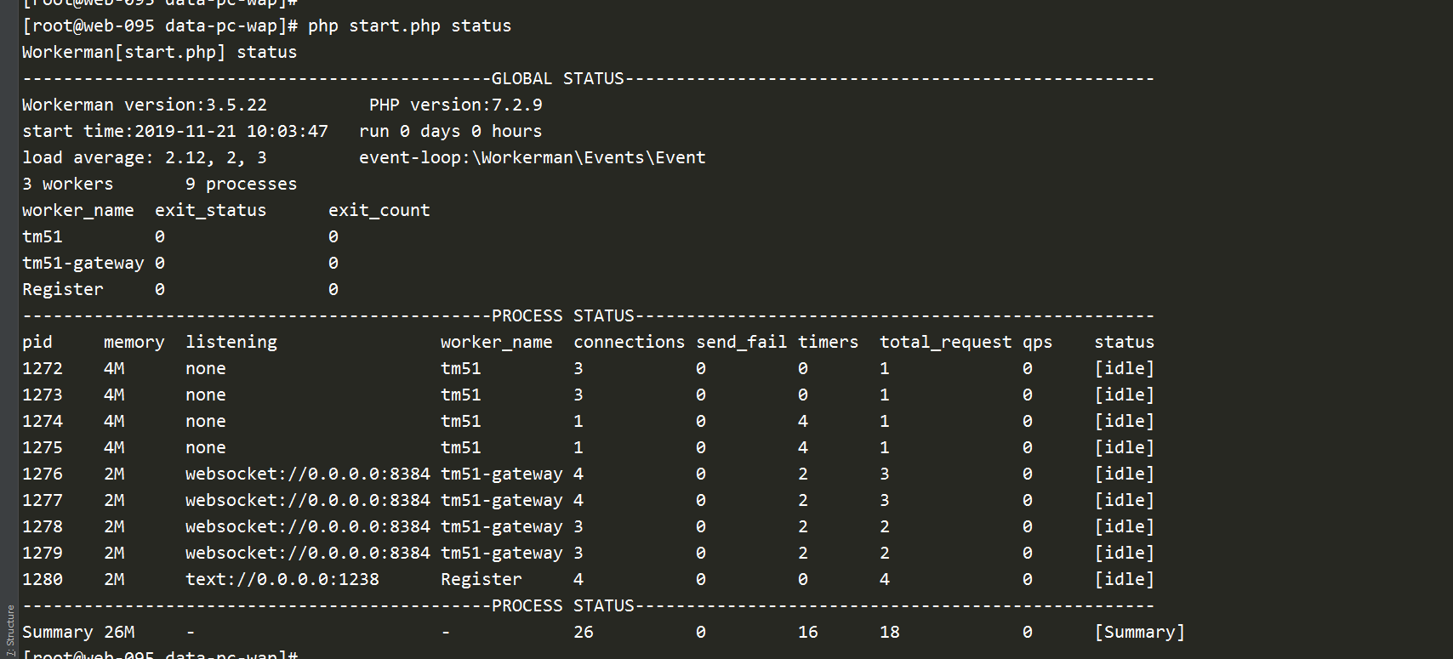The height and width of the screenshot is (659, 1453).
Task: Click pid 1279
Action: tap(42, 553)
